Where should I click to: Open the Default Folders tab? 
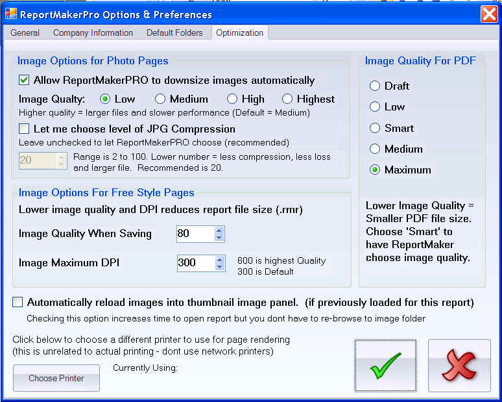(174, 32)
